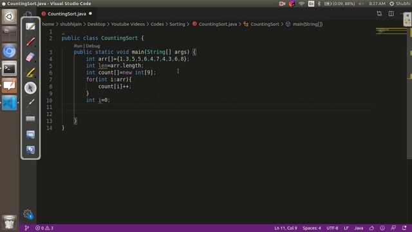Open the keyboard input source indicator
Screen dimensions: 412x232
(311, 4)
